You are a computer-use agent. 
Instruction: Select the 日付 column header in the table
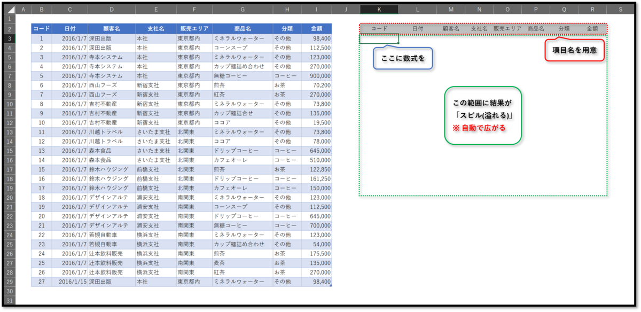pos(69,28)
